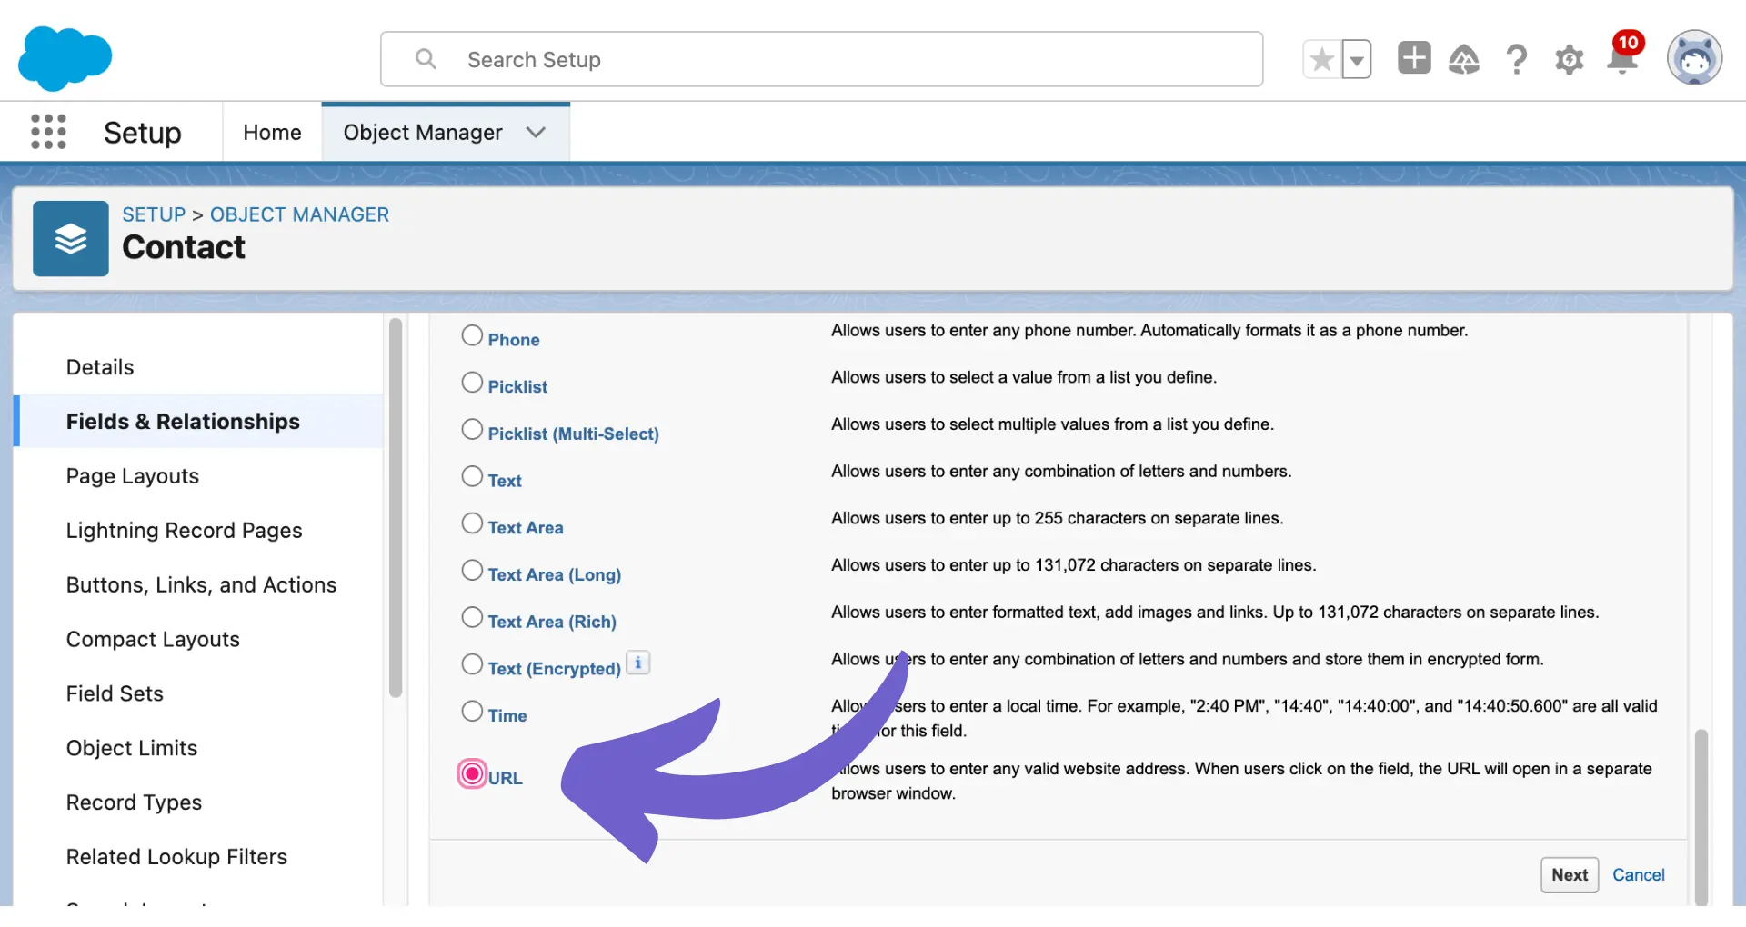This screenshot has width=1746, height=927.
Task: Open Fields & Relationships in sidebar
Action: [x=183, y=422]
